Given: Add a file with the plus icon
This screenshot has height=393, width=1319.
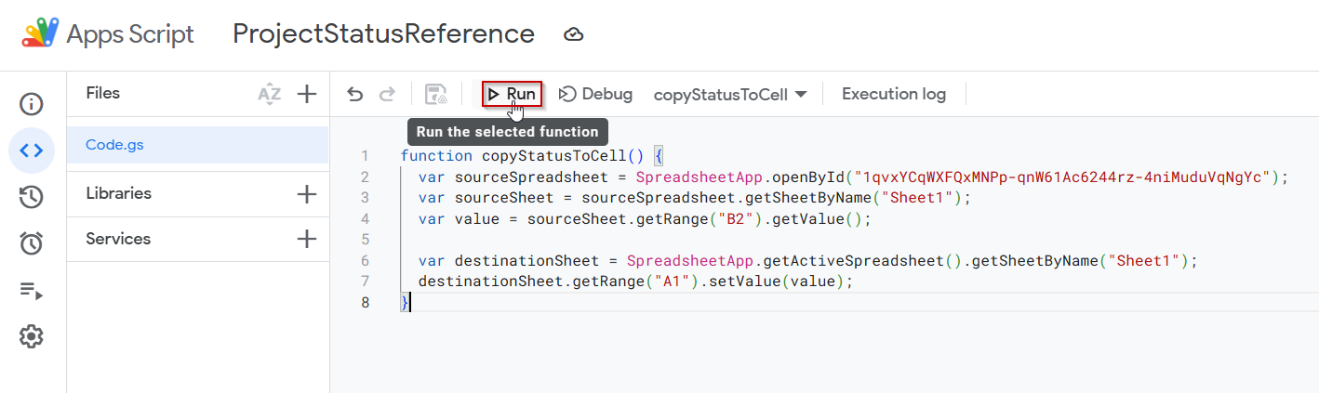Looking at the screenshot, I should [306, 94].
